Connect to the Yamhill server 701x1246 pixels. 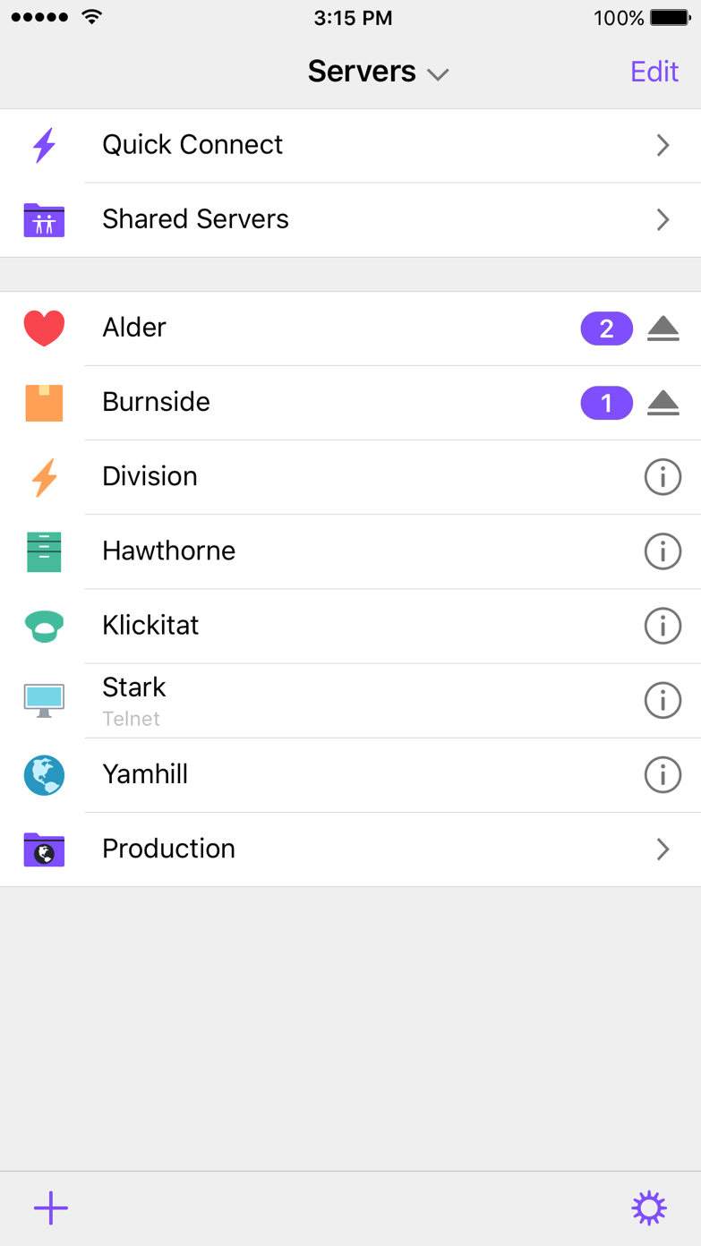click(145, 774)
